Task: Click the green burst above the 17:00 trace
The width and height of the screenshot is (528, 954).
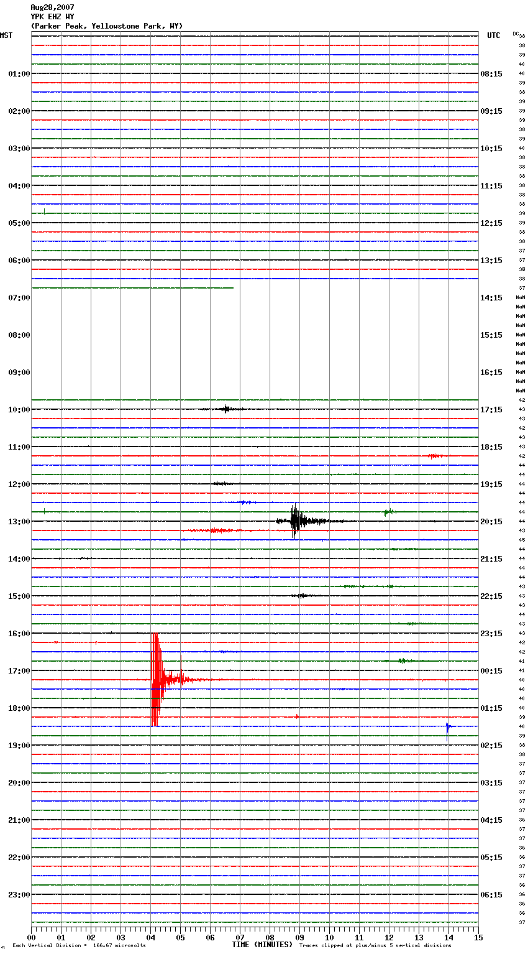Action: click(x=403, y=661)
